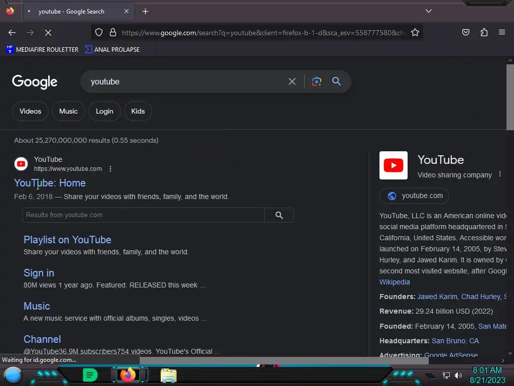The width and height of the screenshot is (514, 386).
Task: Clear the search box with the X
Action: click(x=292, y=81)
